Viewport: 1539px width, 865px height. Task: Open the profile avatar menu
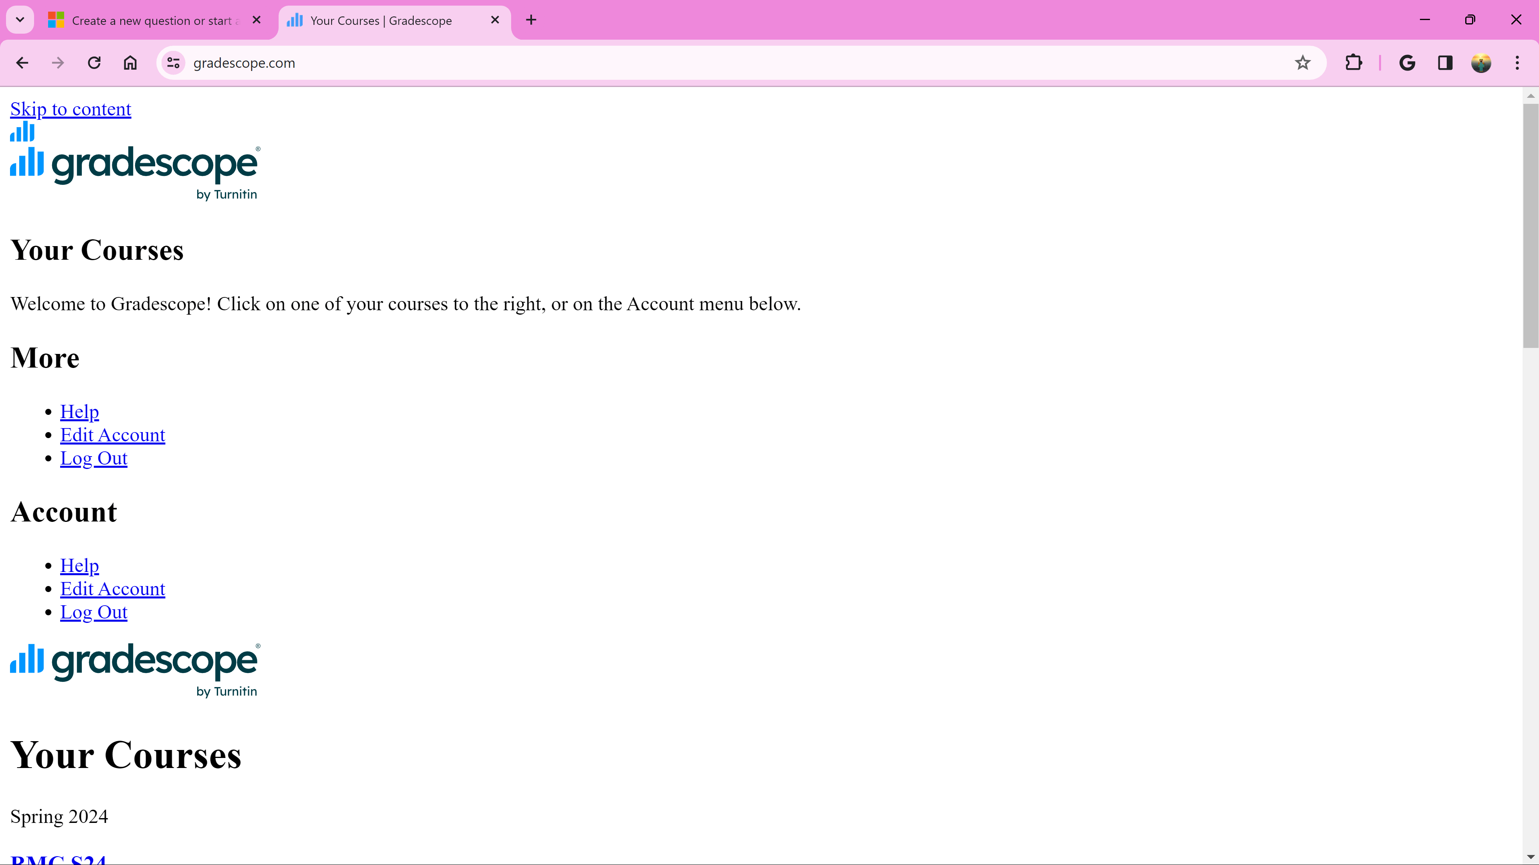tap(1480, 63)
